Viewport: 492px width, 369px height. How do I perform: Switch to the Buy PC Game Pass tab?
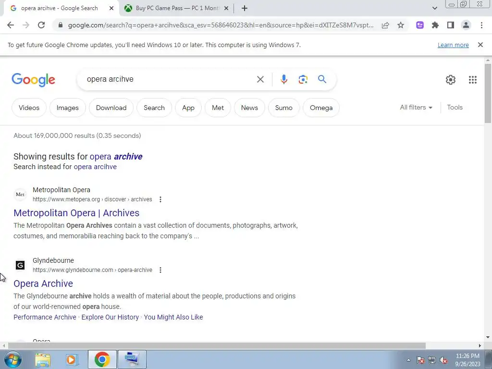pos(177,8)
